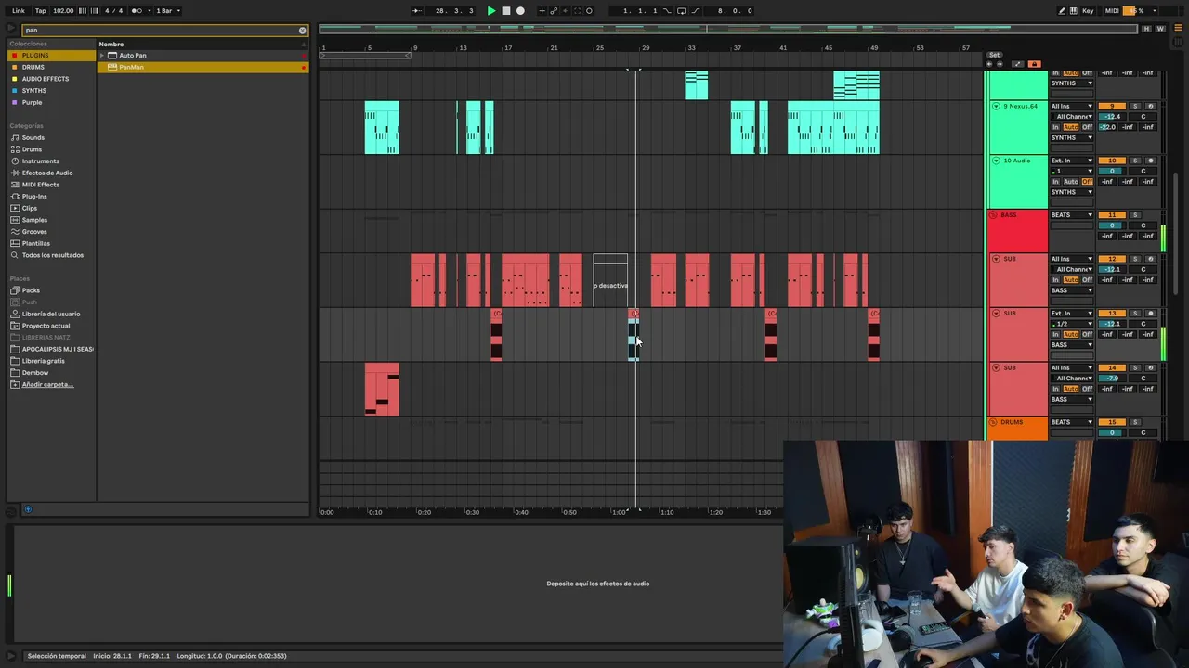This screenshot has width=1189, height=668.
Task: Clear the browser search field
Action: [x=302, y=31]
